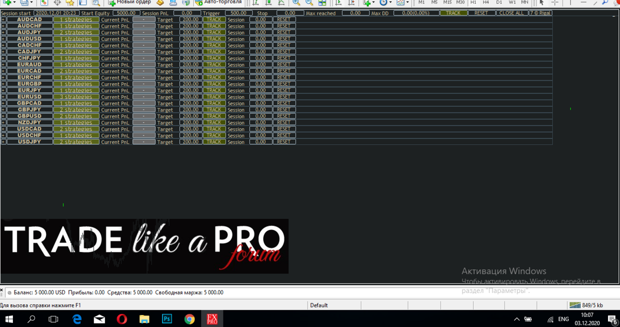Click the CLOSE ALL button
This screenshot has width=620, height=327.
point(512,13)
